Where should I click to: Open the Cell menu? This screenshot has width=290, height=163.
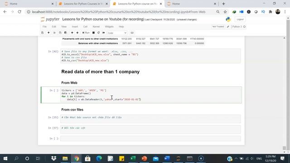pyautogui.click(x=85, y=27)
